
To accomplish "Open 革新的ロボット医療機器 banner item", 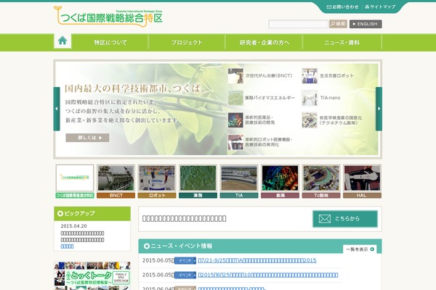I will [260, 142].
